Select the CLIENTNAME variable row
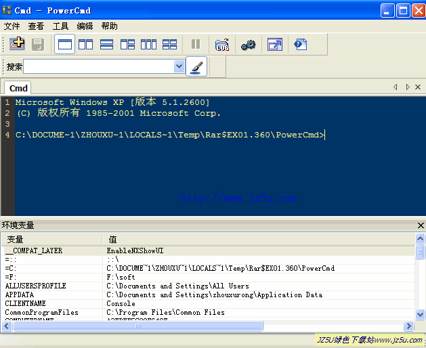This screenshot has height=348, width=426. click(208, 303)
